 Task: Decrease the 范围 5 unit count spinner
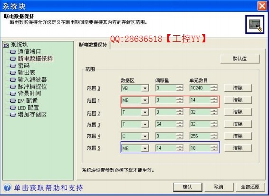pyautogui.click(x=214, y=150)
